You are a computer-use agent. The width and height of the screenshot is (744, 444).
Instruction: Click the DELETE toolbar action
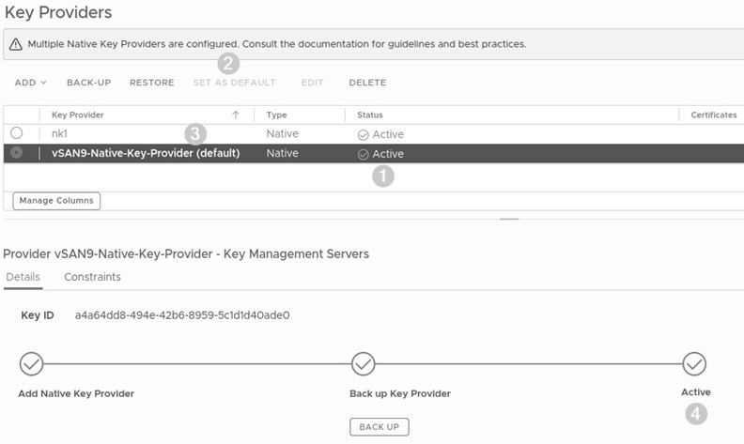(367, 83)
